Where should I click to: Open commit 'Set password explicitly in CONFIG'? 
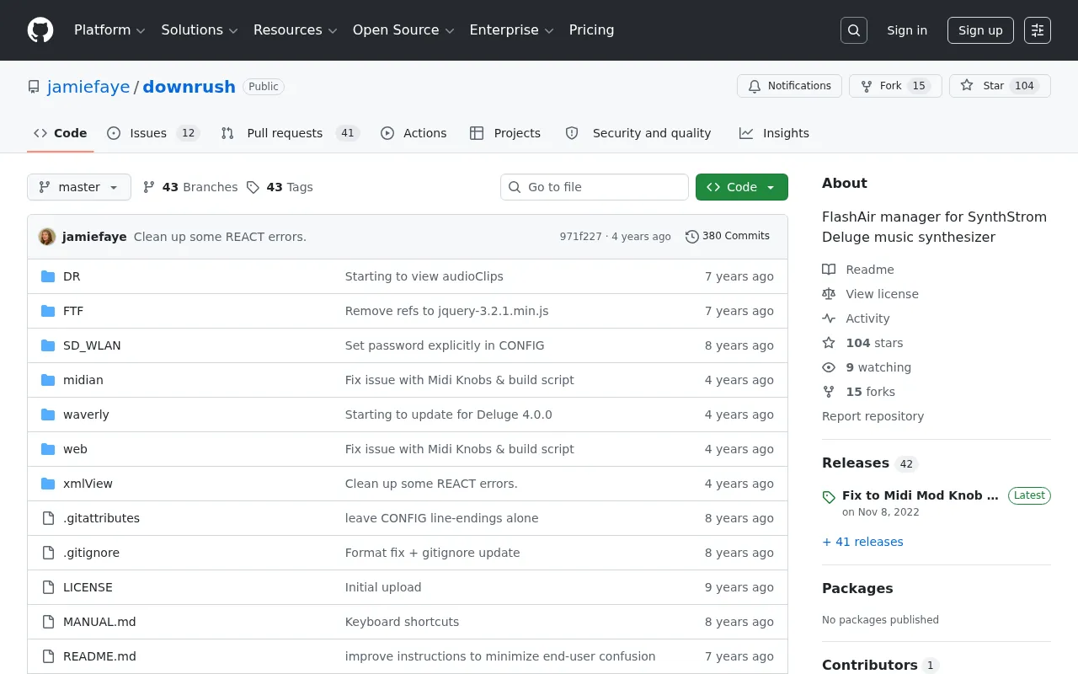pos(445,345)
